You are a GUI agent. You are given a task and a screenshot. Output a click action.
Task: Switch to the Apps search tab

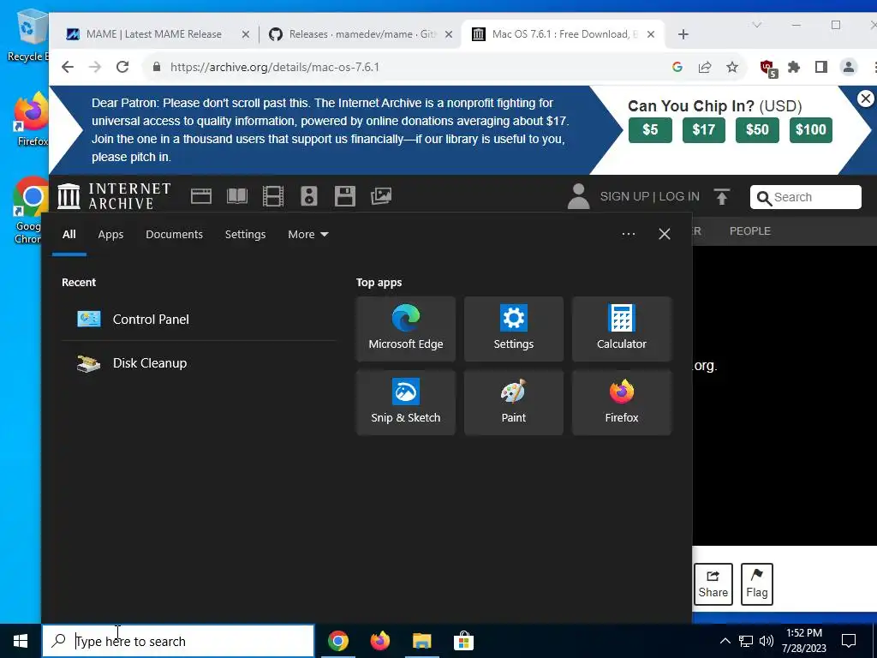pos(110,235)
